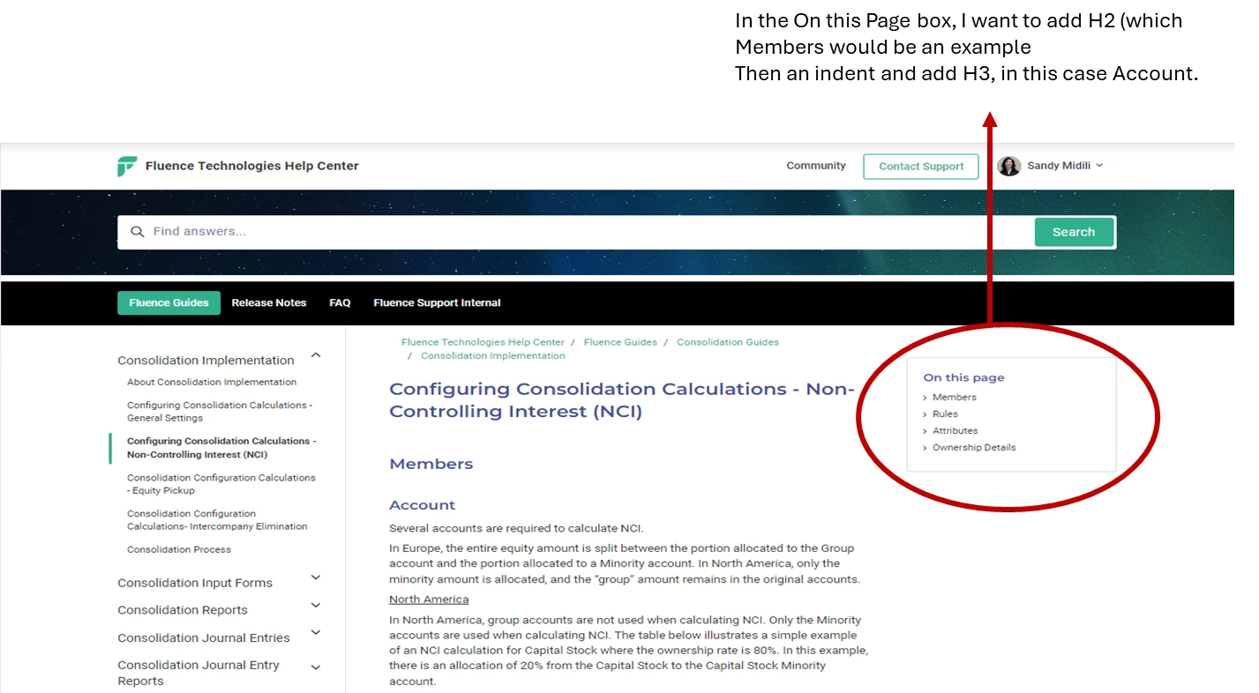Open Consolidation Configuration Calculations - Equity Pickup
Image resolution: width=1259 pixels, height=693 pixels.
pos(221,484)
